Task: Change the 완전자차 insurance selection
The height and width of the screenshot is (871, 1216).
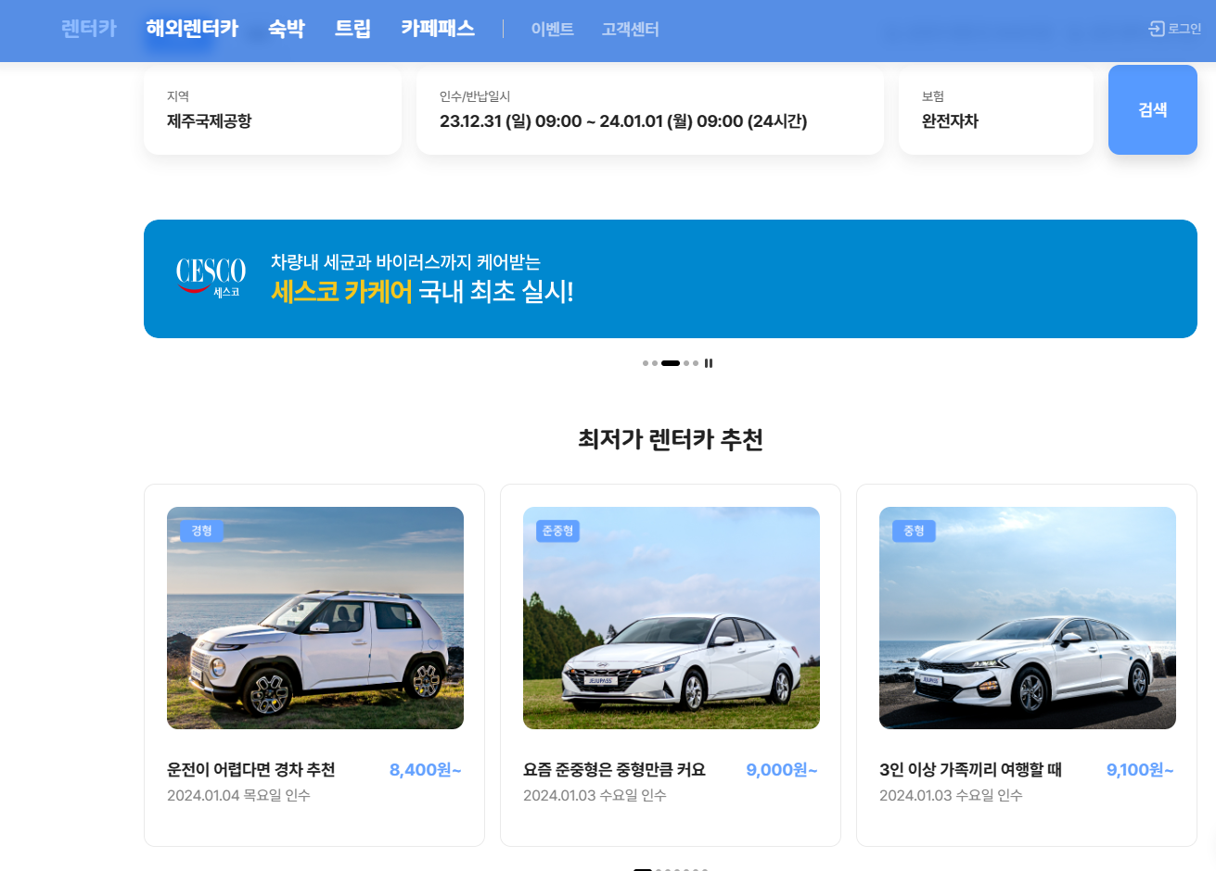Action: pyautogui.click(x=995, y=109)
